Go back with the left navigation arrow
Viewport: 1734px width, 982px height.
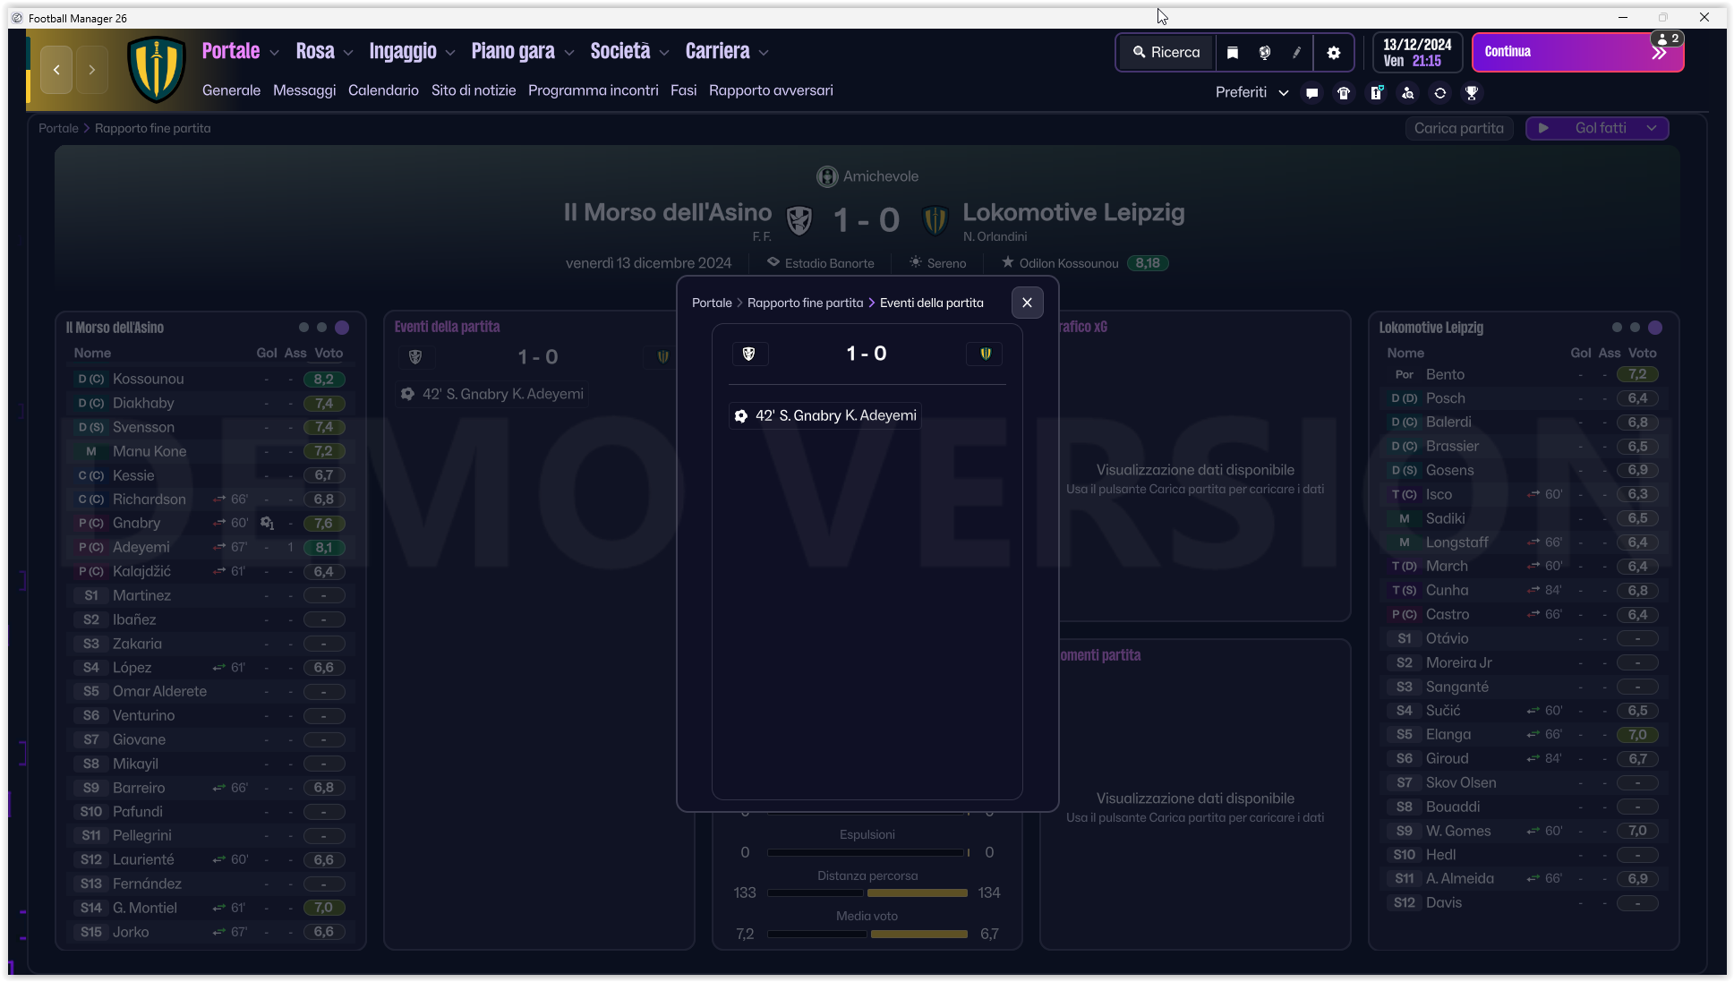(x=56, y=70)
